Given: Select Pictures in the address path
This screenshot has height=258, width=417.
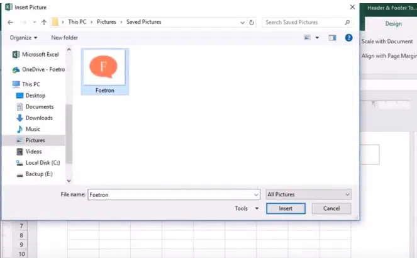Looking at the screenshot, I should pyautogui.click(x=106, y=22).
